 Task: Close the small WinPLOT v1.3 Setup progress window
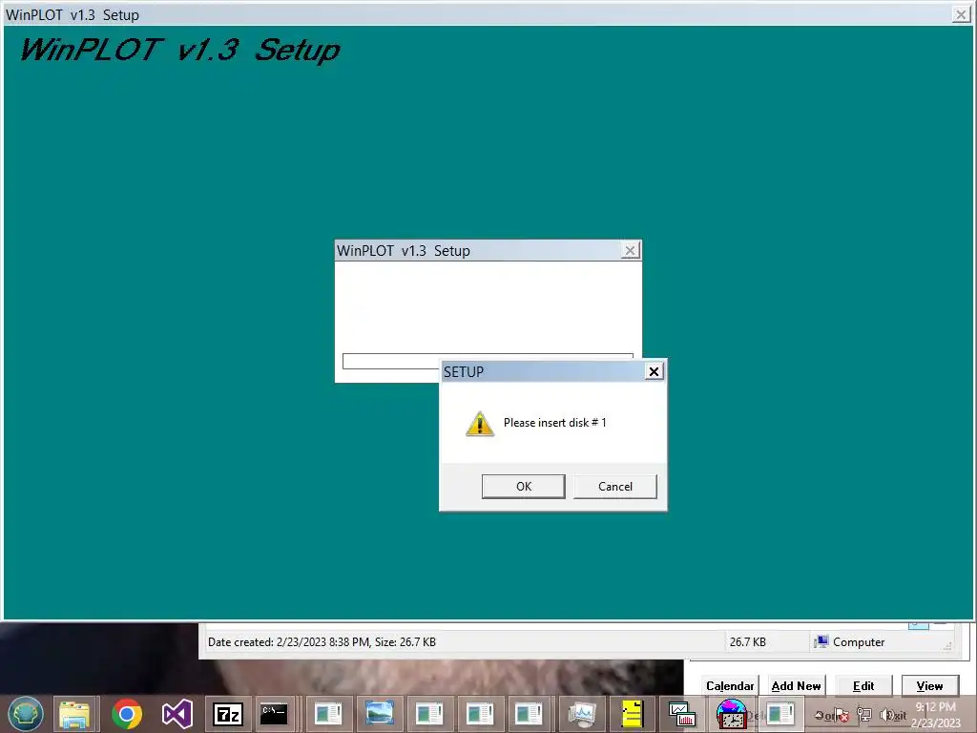coord(630,251)
